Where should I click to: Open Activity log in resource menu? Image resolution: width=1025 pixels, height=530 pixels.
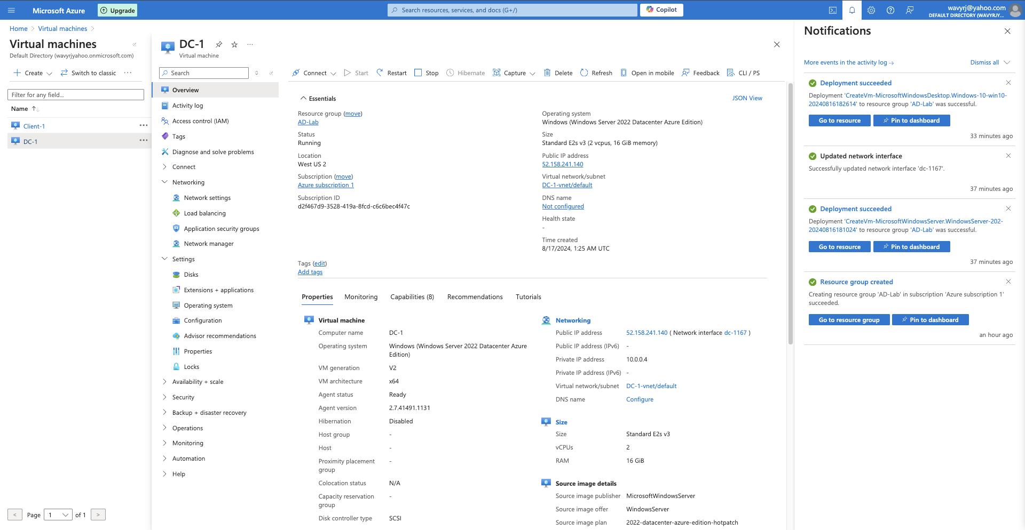click(x=187, y=106)
